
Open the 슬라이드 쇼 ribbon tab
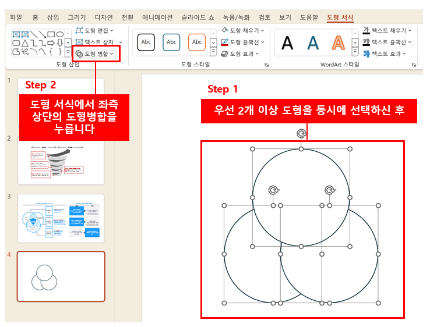point(198,17)
